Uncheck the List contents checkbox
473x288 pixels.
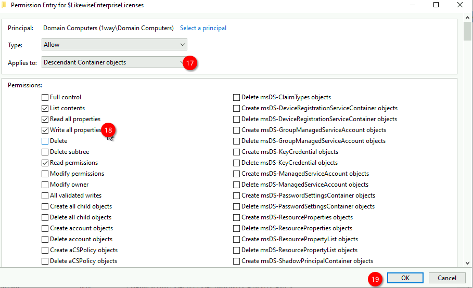pyautogui.click(x=45, y=108)
